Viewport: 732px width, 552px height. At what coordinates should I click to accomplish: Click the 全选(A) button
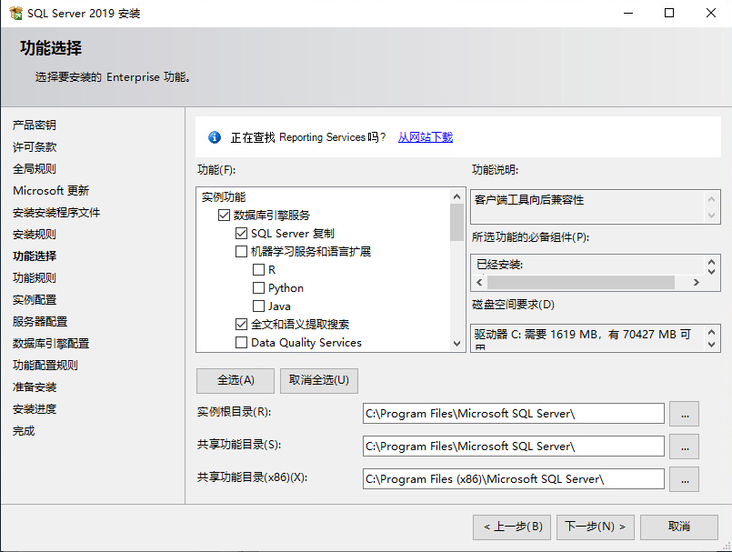[236, 381]
